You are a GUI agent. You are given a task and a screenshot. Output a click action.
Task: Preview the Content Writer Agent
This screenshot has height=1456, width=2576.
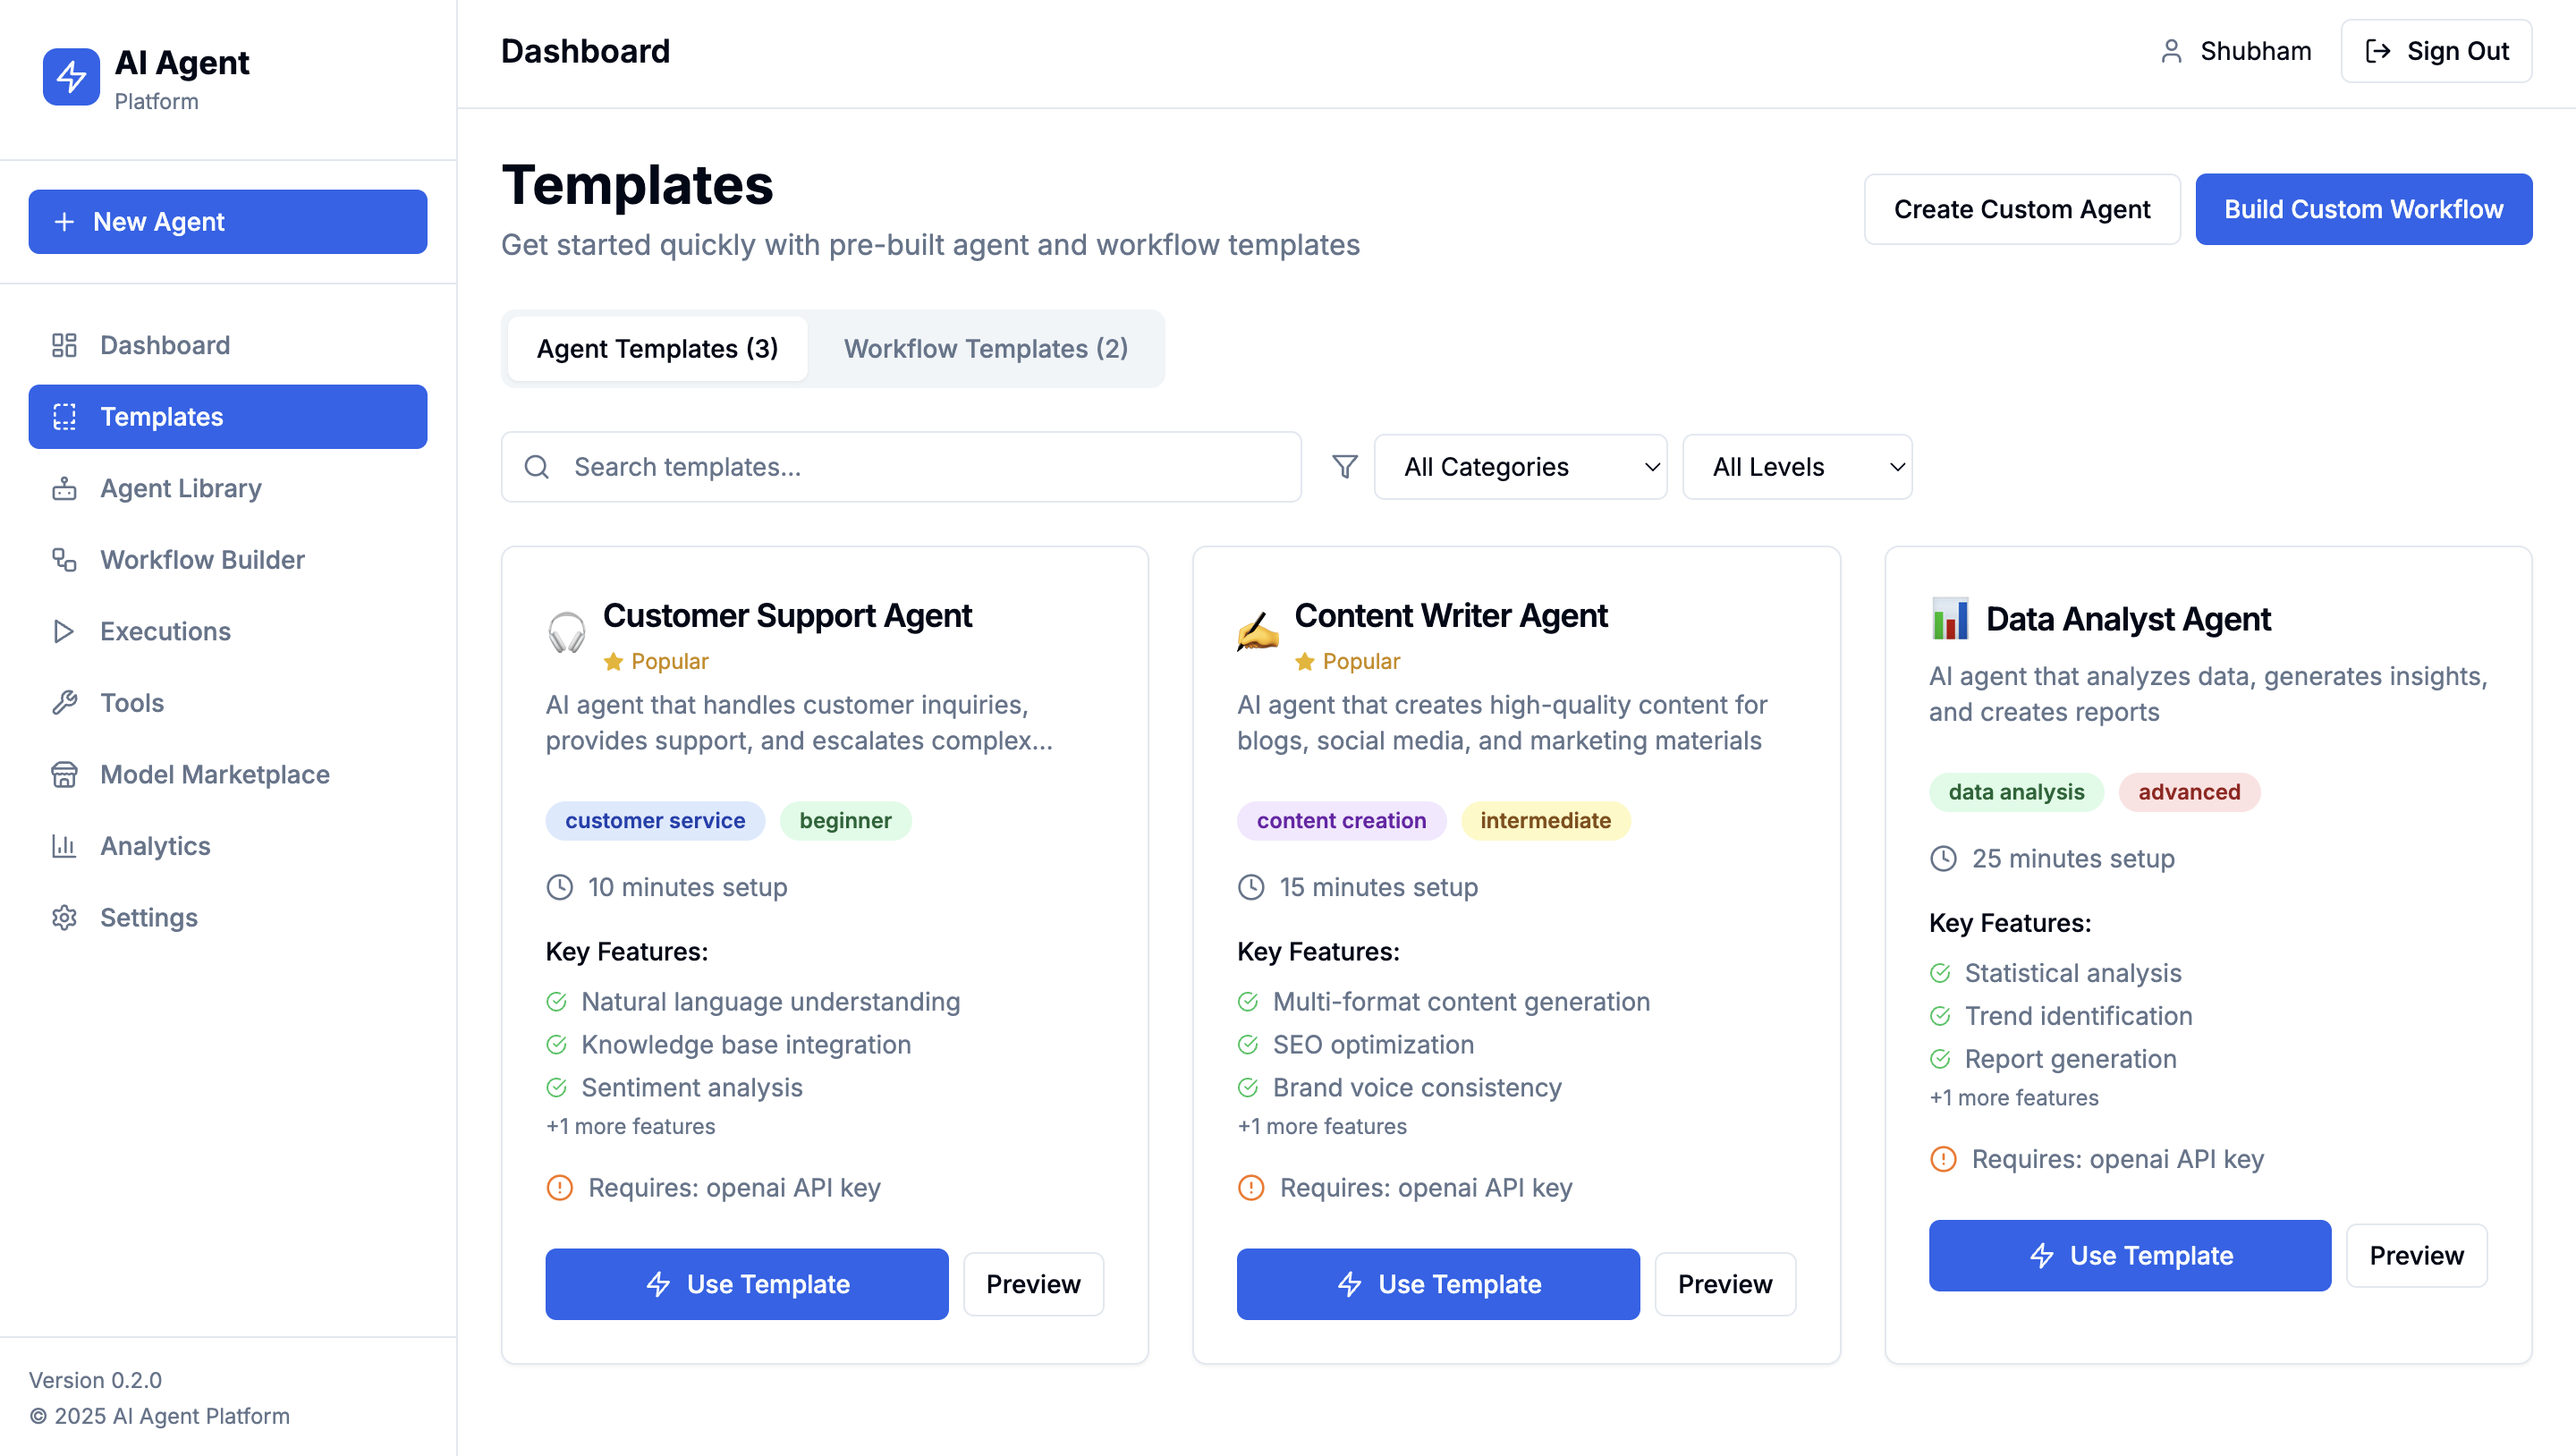click(x=1724, y=1284)
